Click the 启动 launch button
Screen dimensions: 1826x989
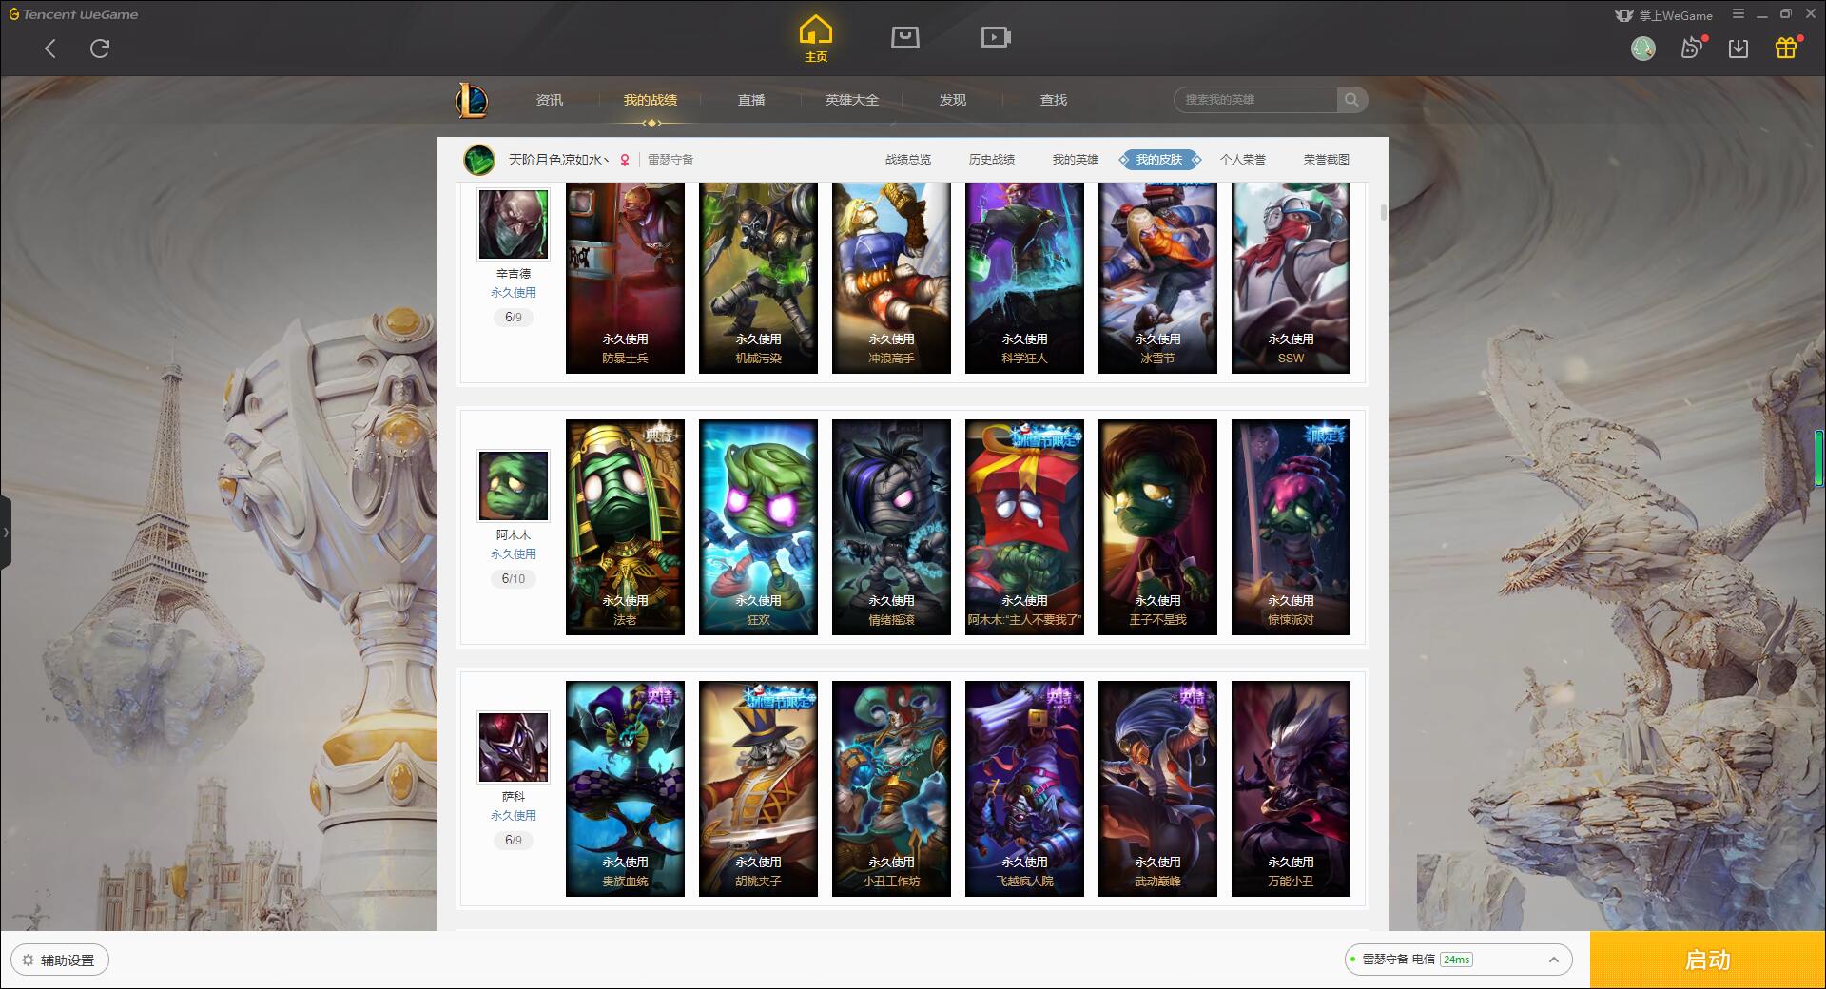click(1707, 960)
